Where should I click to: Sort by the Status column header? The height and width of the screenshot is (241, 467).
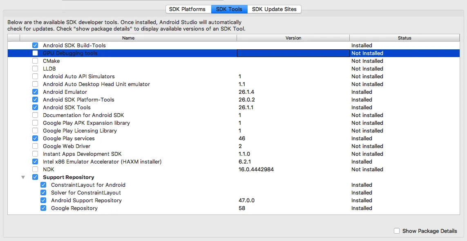point(404,38)
